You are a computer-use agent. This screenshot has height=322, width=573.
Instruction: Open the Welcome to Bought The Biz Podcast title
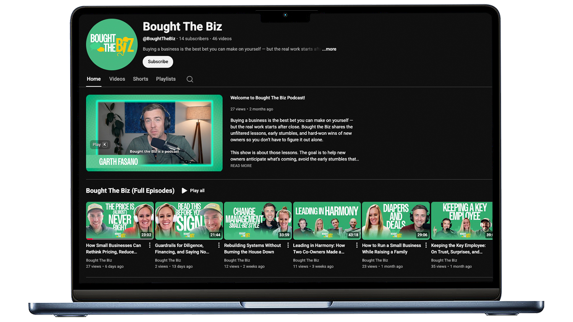(267, 98)
